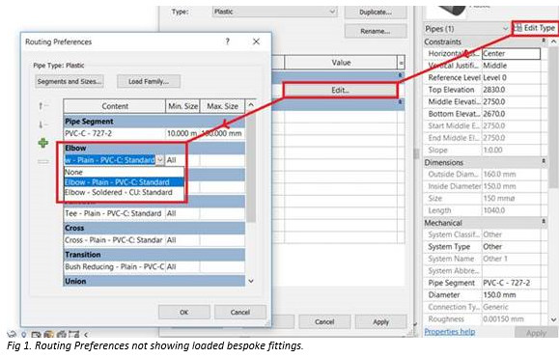This screenshot has width=560, height=358.
Task: Click the help question mark in Routing Preferences
Action: click(227, 41)
